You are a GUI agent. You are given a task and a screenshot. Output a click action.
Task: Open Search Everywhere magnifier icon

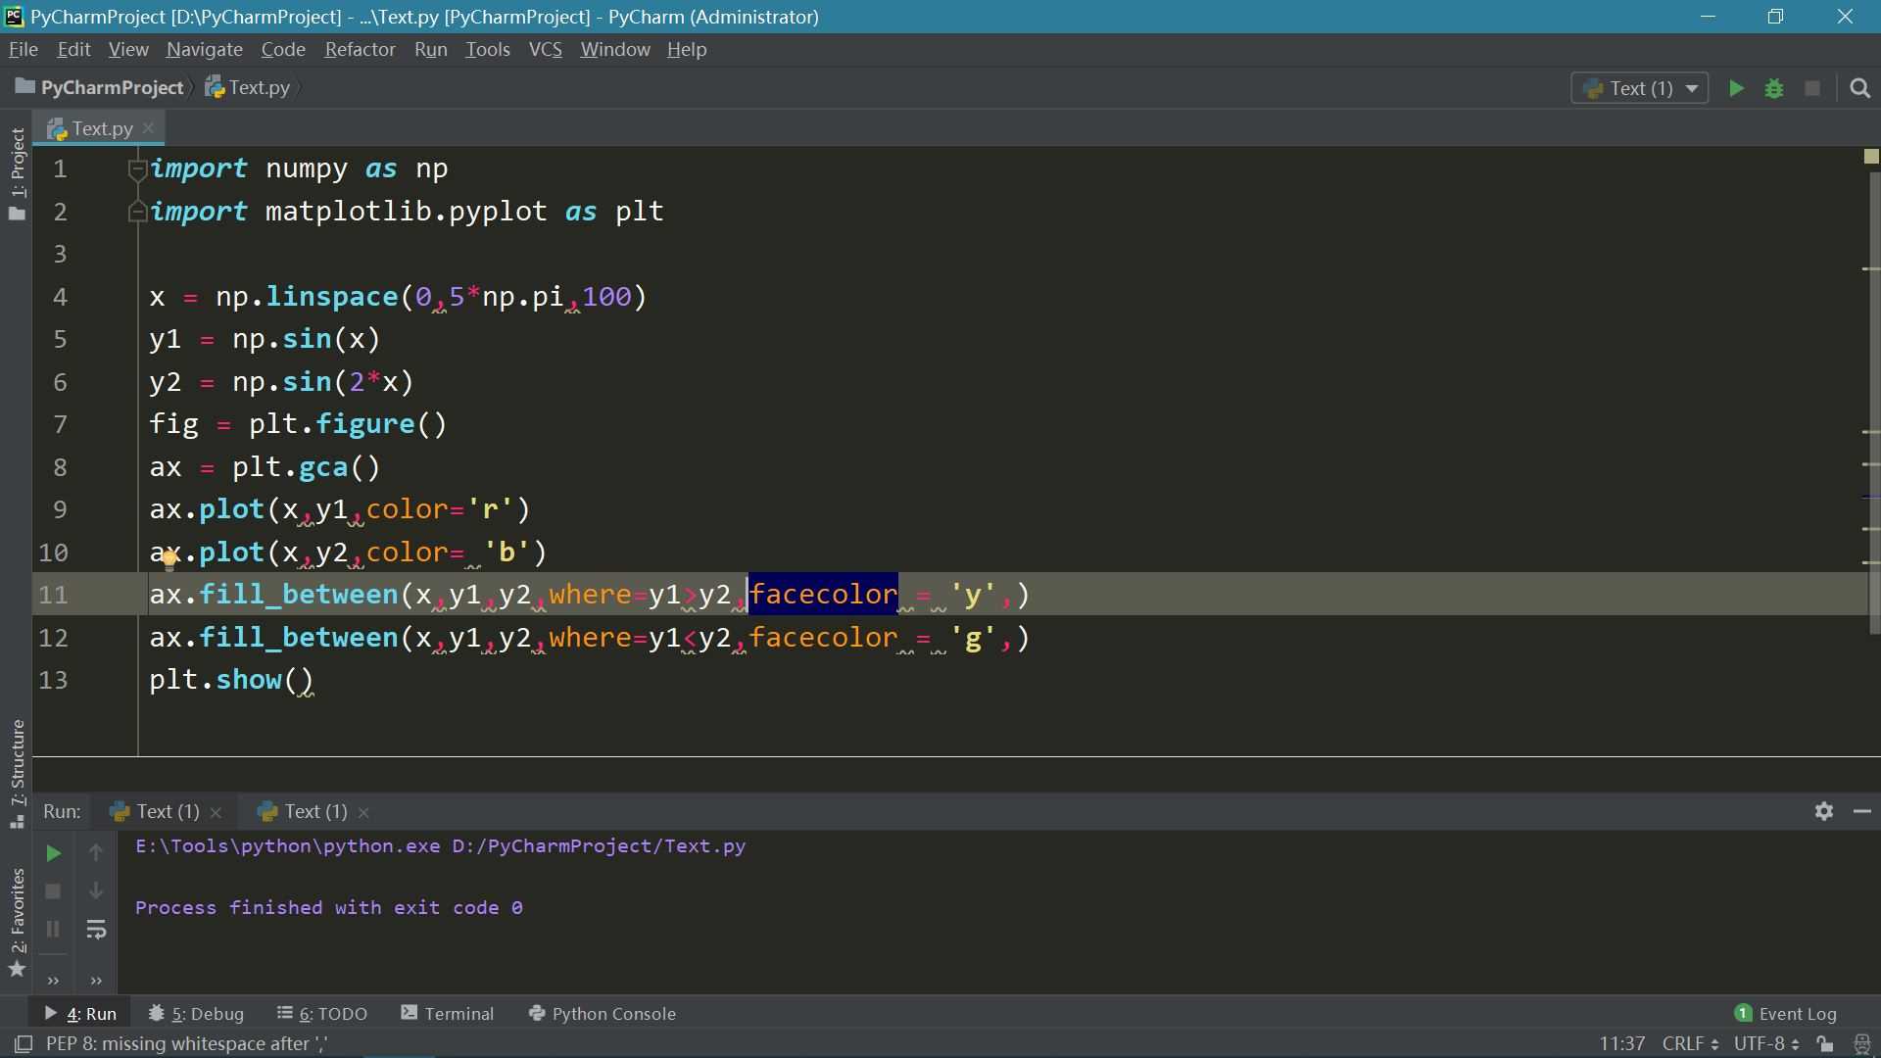point(1859,88)
